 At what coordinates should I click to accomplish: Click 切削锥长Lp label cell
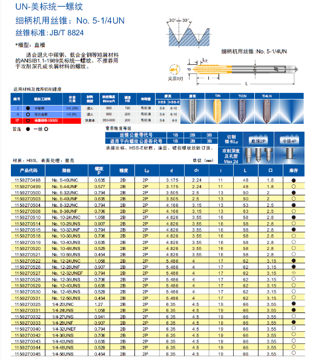point(230,140)
